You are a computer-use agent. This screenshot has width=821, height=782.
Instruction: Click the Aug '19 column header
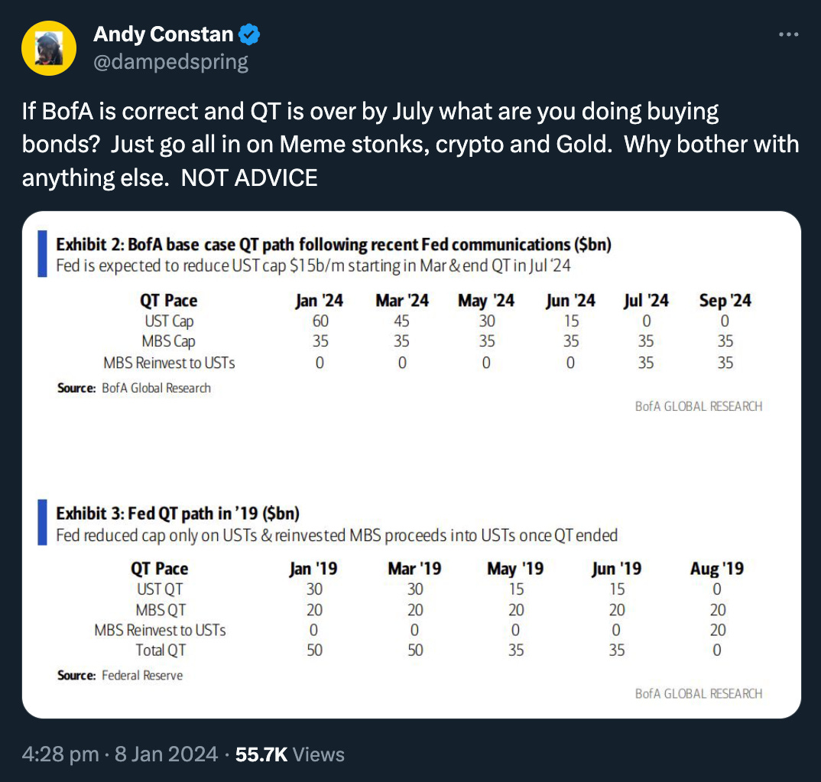pyautogui.click(x=716, y=569)
